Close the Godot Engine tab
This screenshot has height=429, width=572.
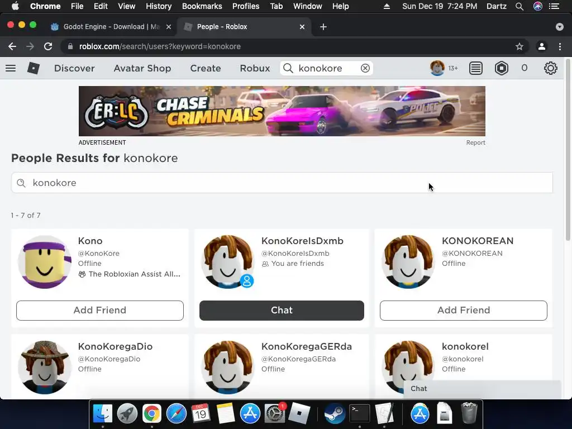[169, 27]
